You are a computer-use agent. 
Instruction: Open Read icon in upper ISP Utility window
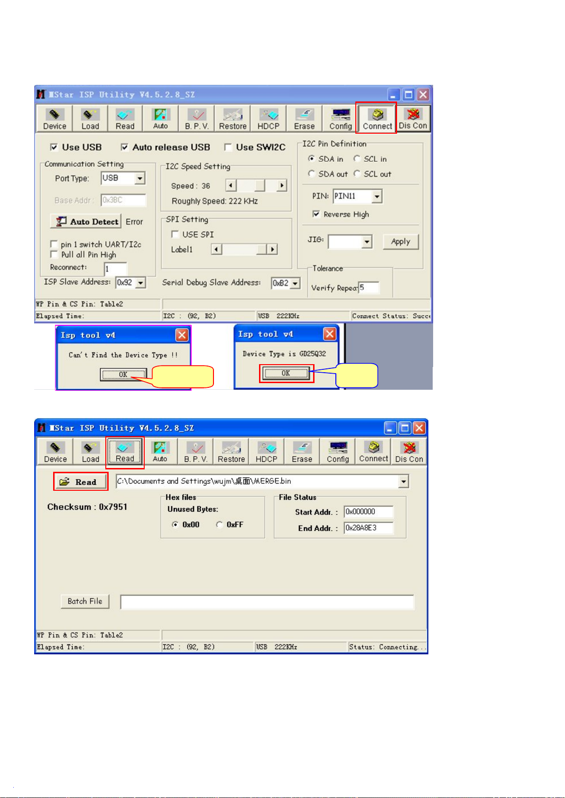pos(125,119)
